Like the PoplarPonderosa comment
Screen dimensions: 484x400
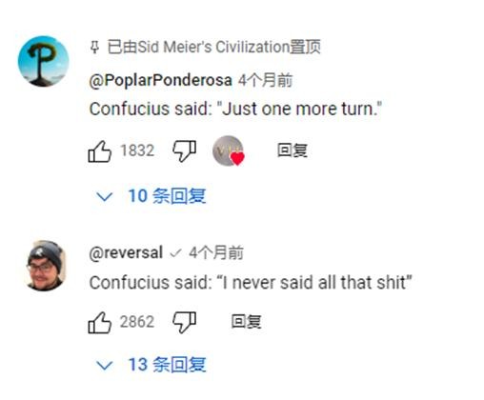[100, 151]
